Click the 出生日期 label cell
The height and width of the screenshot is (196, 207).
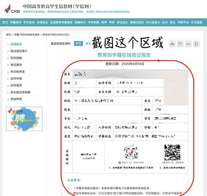105,92
